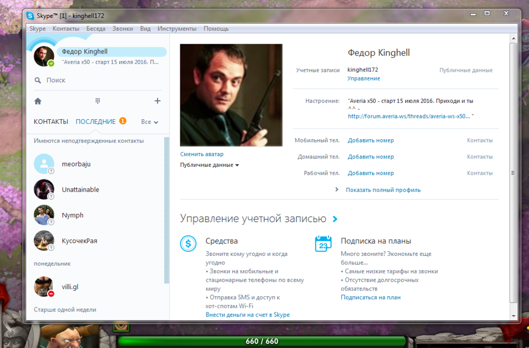Image resolution: width=529 pixels, height=348 pixels.
Task: Click the Сменить аватар link
Action: pyautogui.click(x=202, y=154)
